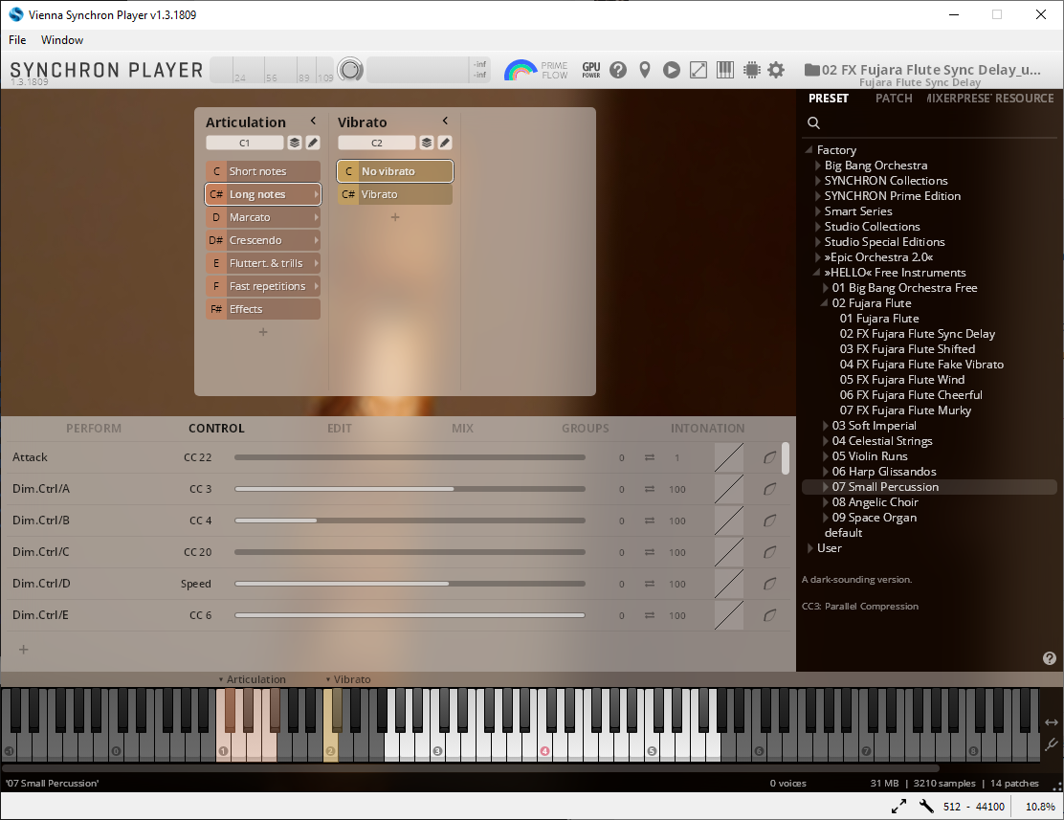Image resolution: width=1064 pixels, height=820 pixels.
Task: Open the File menu
Action: click(17, 40)
